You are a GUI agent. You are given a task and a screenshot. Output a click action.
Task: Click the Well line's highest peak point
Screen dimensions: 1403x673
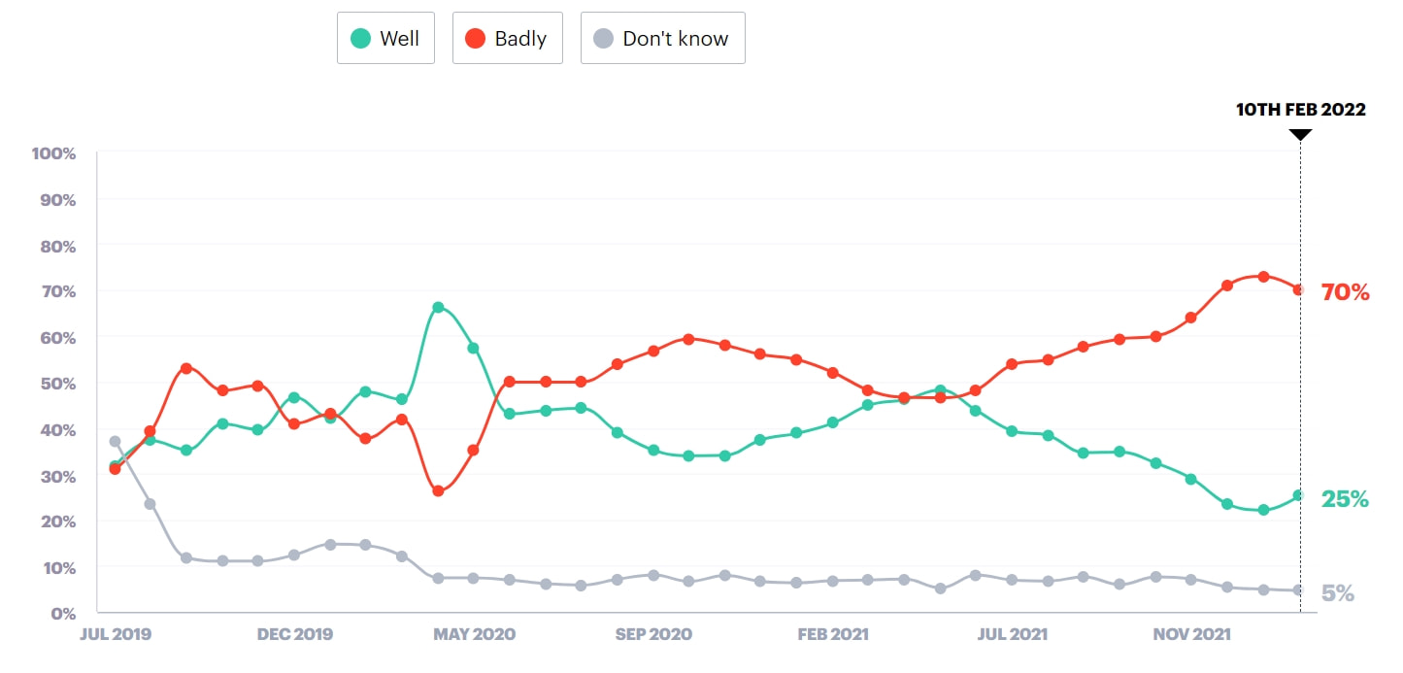tap(438, 307)
